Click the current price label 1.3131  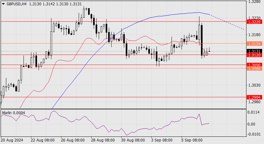pyautogui.click(x=254, y=51)
